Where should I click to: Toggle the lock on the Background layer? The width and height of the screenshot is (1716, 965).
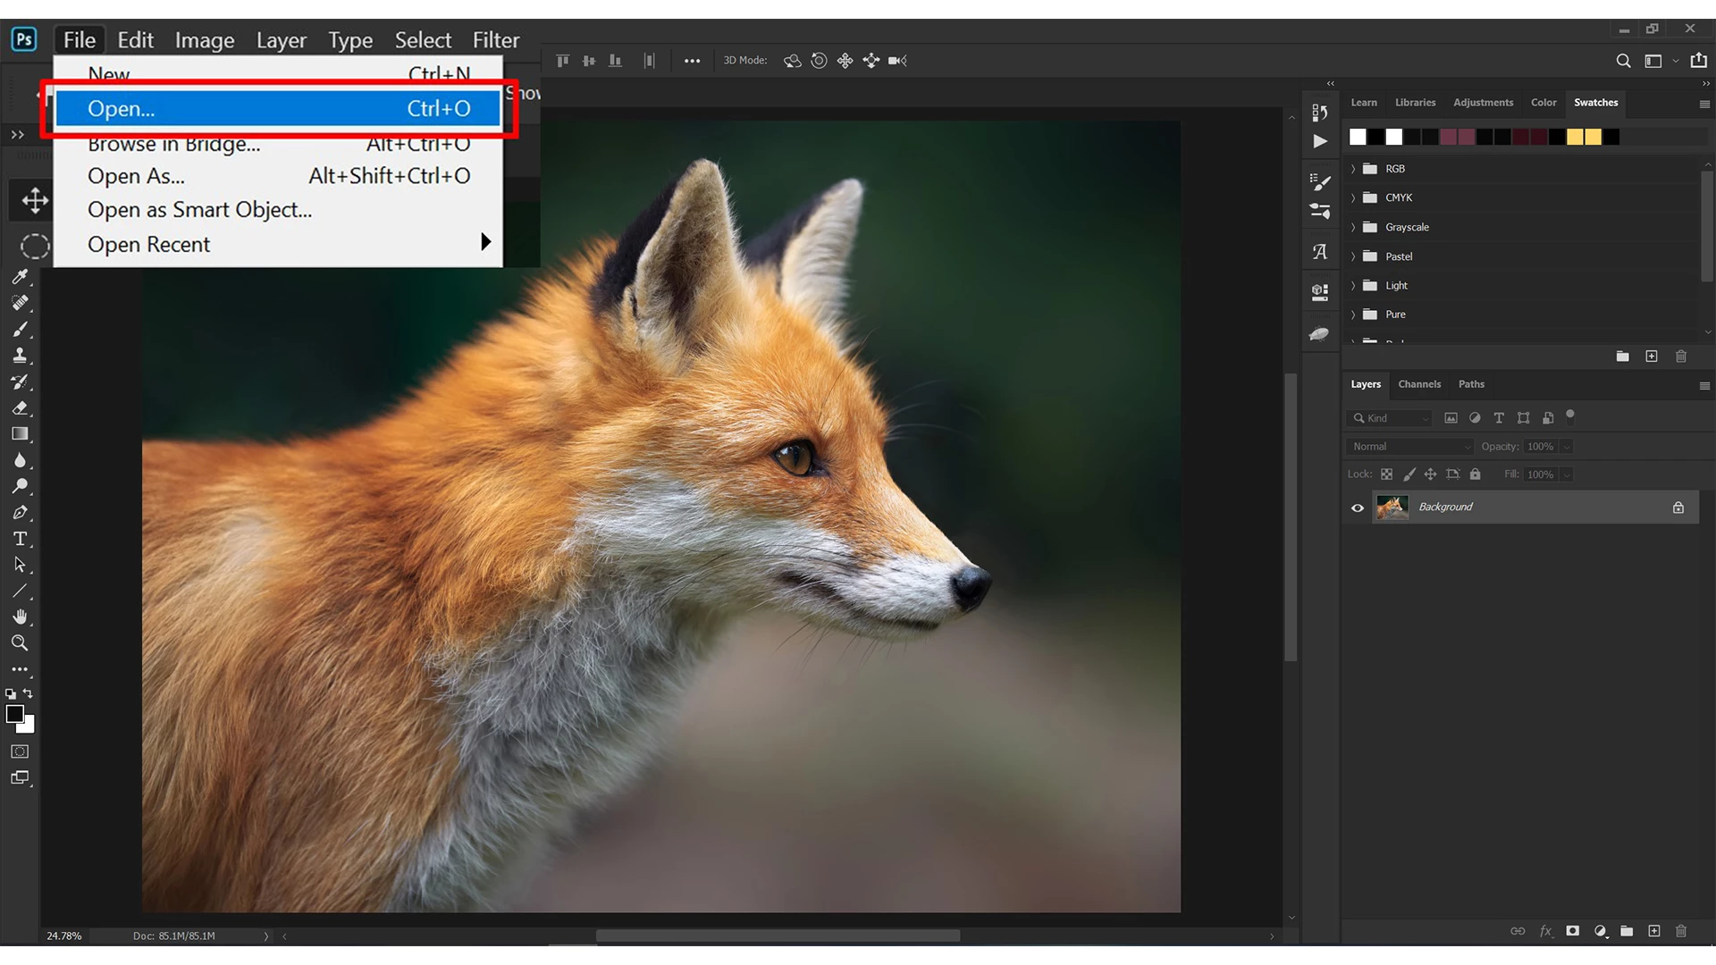1678,508
